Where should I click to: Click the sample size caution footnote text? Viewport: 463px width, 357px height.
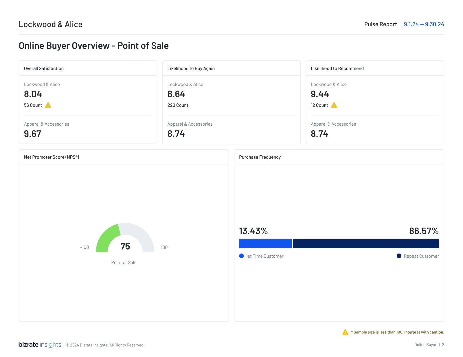tap(397, 332)
